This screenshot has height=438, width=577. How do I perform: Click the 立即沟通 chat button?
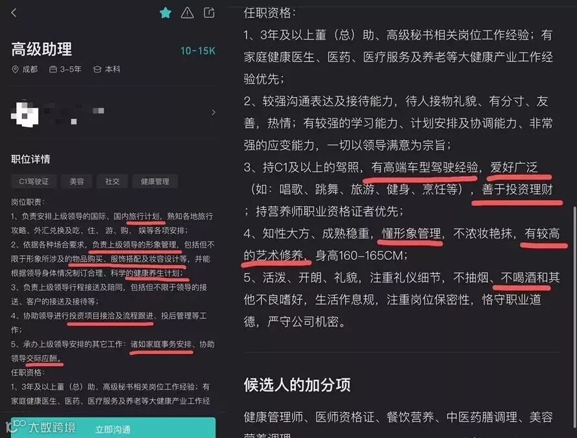113,428
